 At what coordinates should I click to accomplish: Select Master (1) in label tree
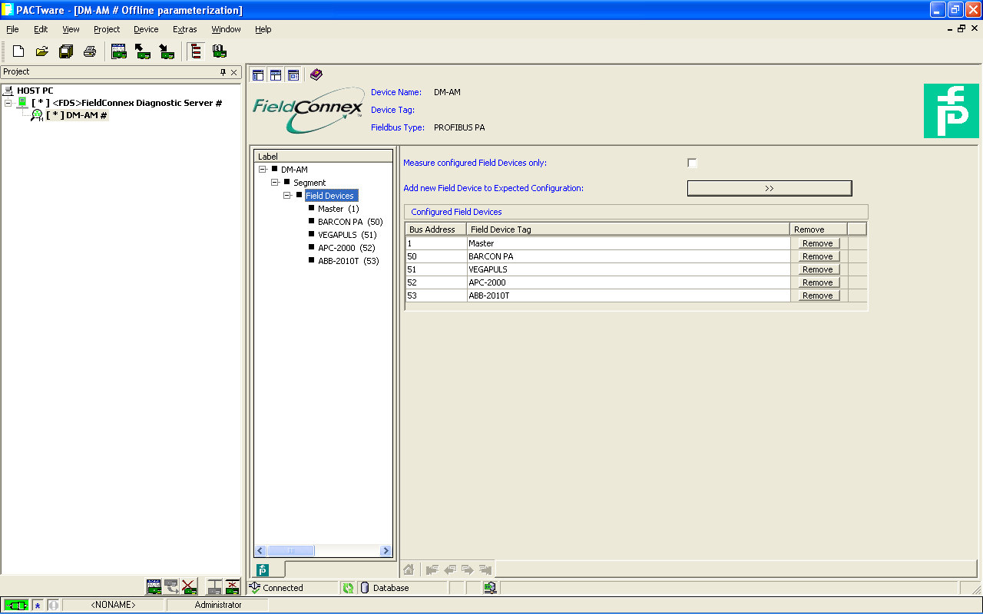[339, 209]
